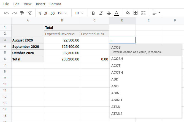The height and width of the screenshot is (122, 184).
Task: Click the 82,300.00 cell
Action: tap(62, 53)
